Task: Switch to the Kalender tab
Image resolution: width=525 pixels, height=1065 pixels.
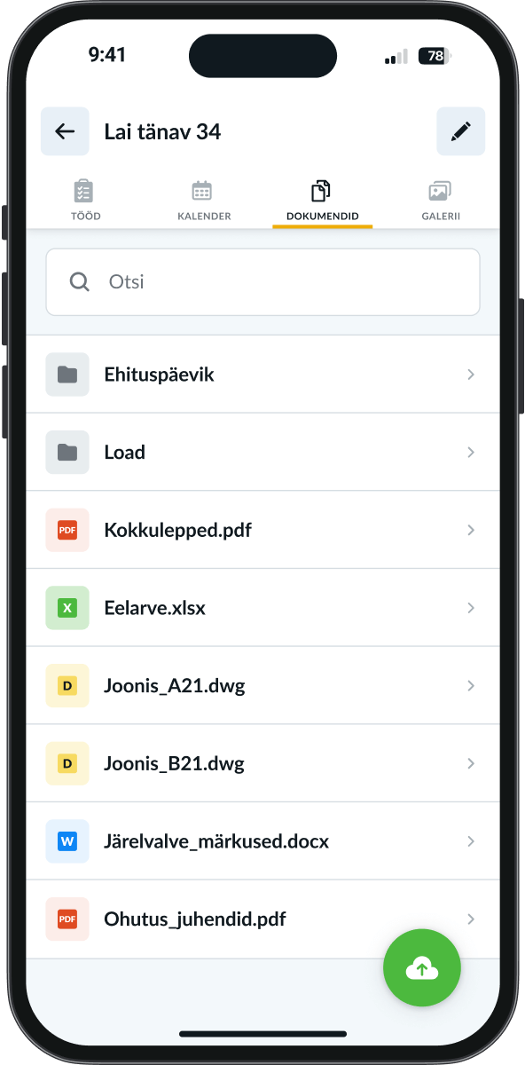Action: coord(203,201)
